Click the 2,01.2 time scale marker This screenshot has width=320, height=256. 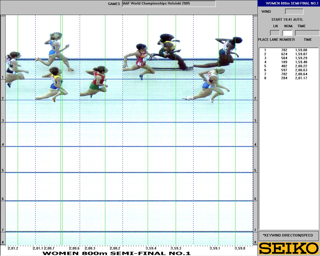(13, 248)
